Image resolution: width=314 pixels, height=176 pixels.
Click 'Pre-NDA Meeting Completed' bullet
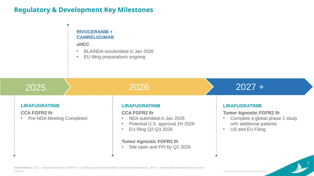coord(58,118)
